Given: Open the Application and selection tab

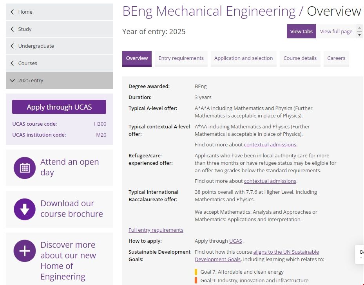Looking at the screenshot, I should pos(243,58).
